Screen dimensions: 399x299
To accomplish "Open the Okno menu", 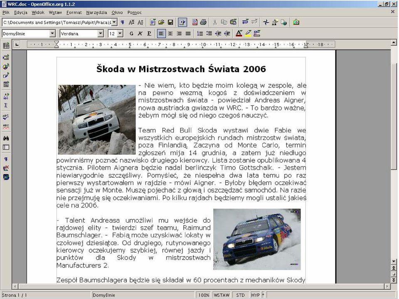I will (117, 12).
